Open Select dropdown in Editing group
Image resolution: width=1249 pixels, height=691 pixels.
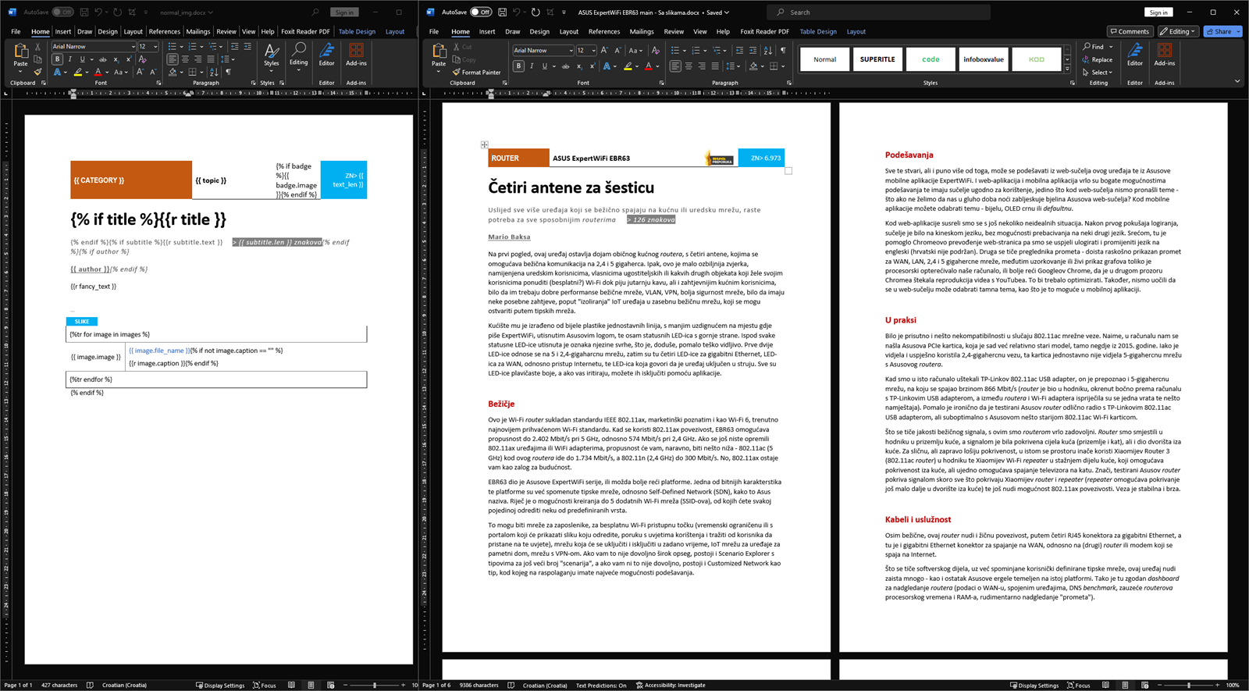[x=1098, y=72]
